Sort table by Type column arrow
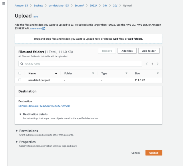Image resolution: width=183 pixels, height=166 pixels. point(126,73)
